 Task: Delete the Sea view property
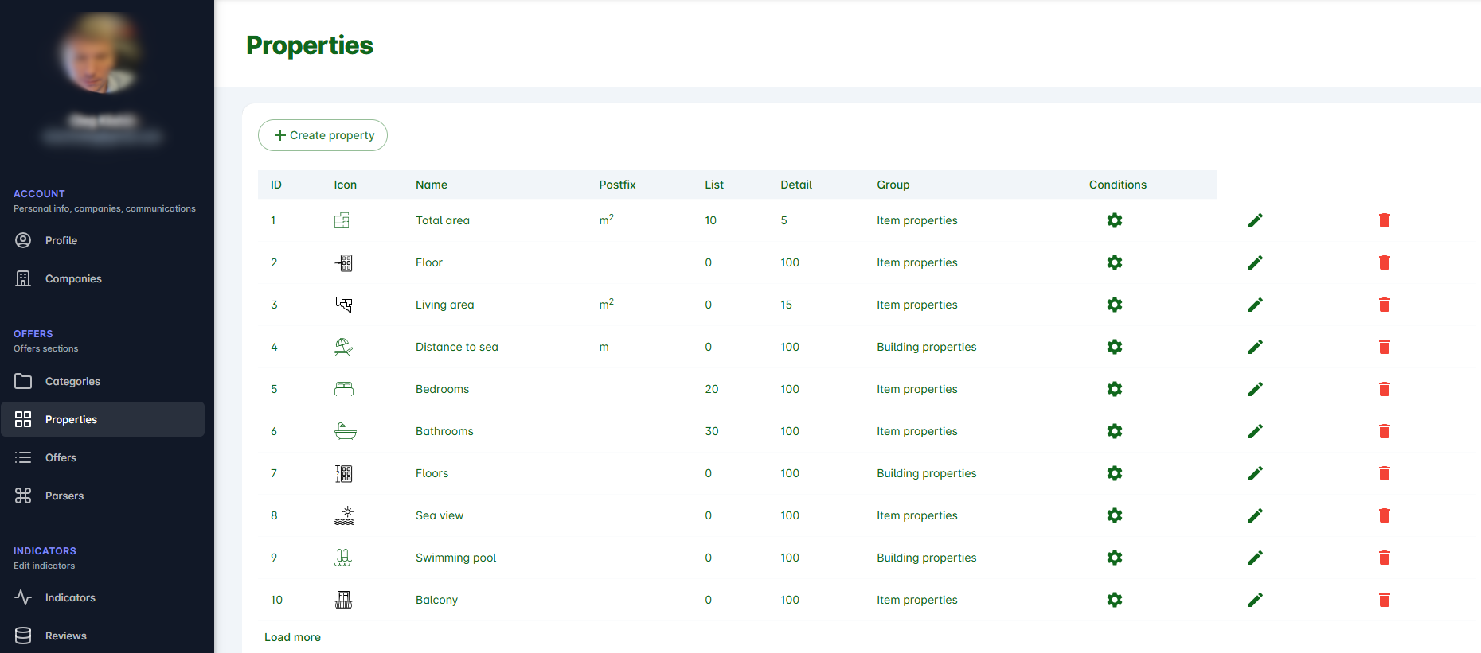click(1385, 515)
